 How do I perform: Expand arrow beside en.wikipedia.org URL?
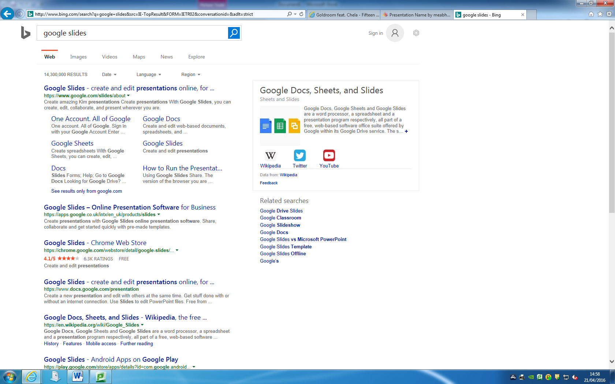tap(142, 325)
